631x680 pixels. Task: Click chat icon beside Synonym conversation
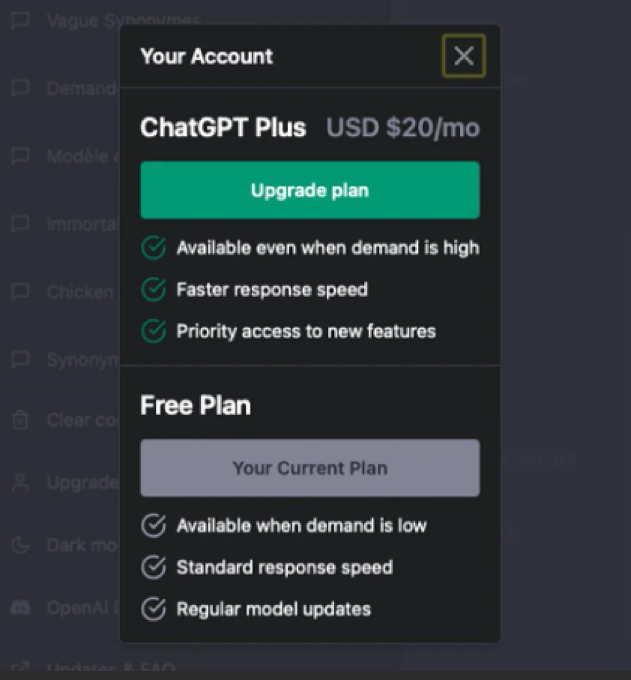coord(20,359)
